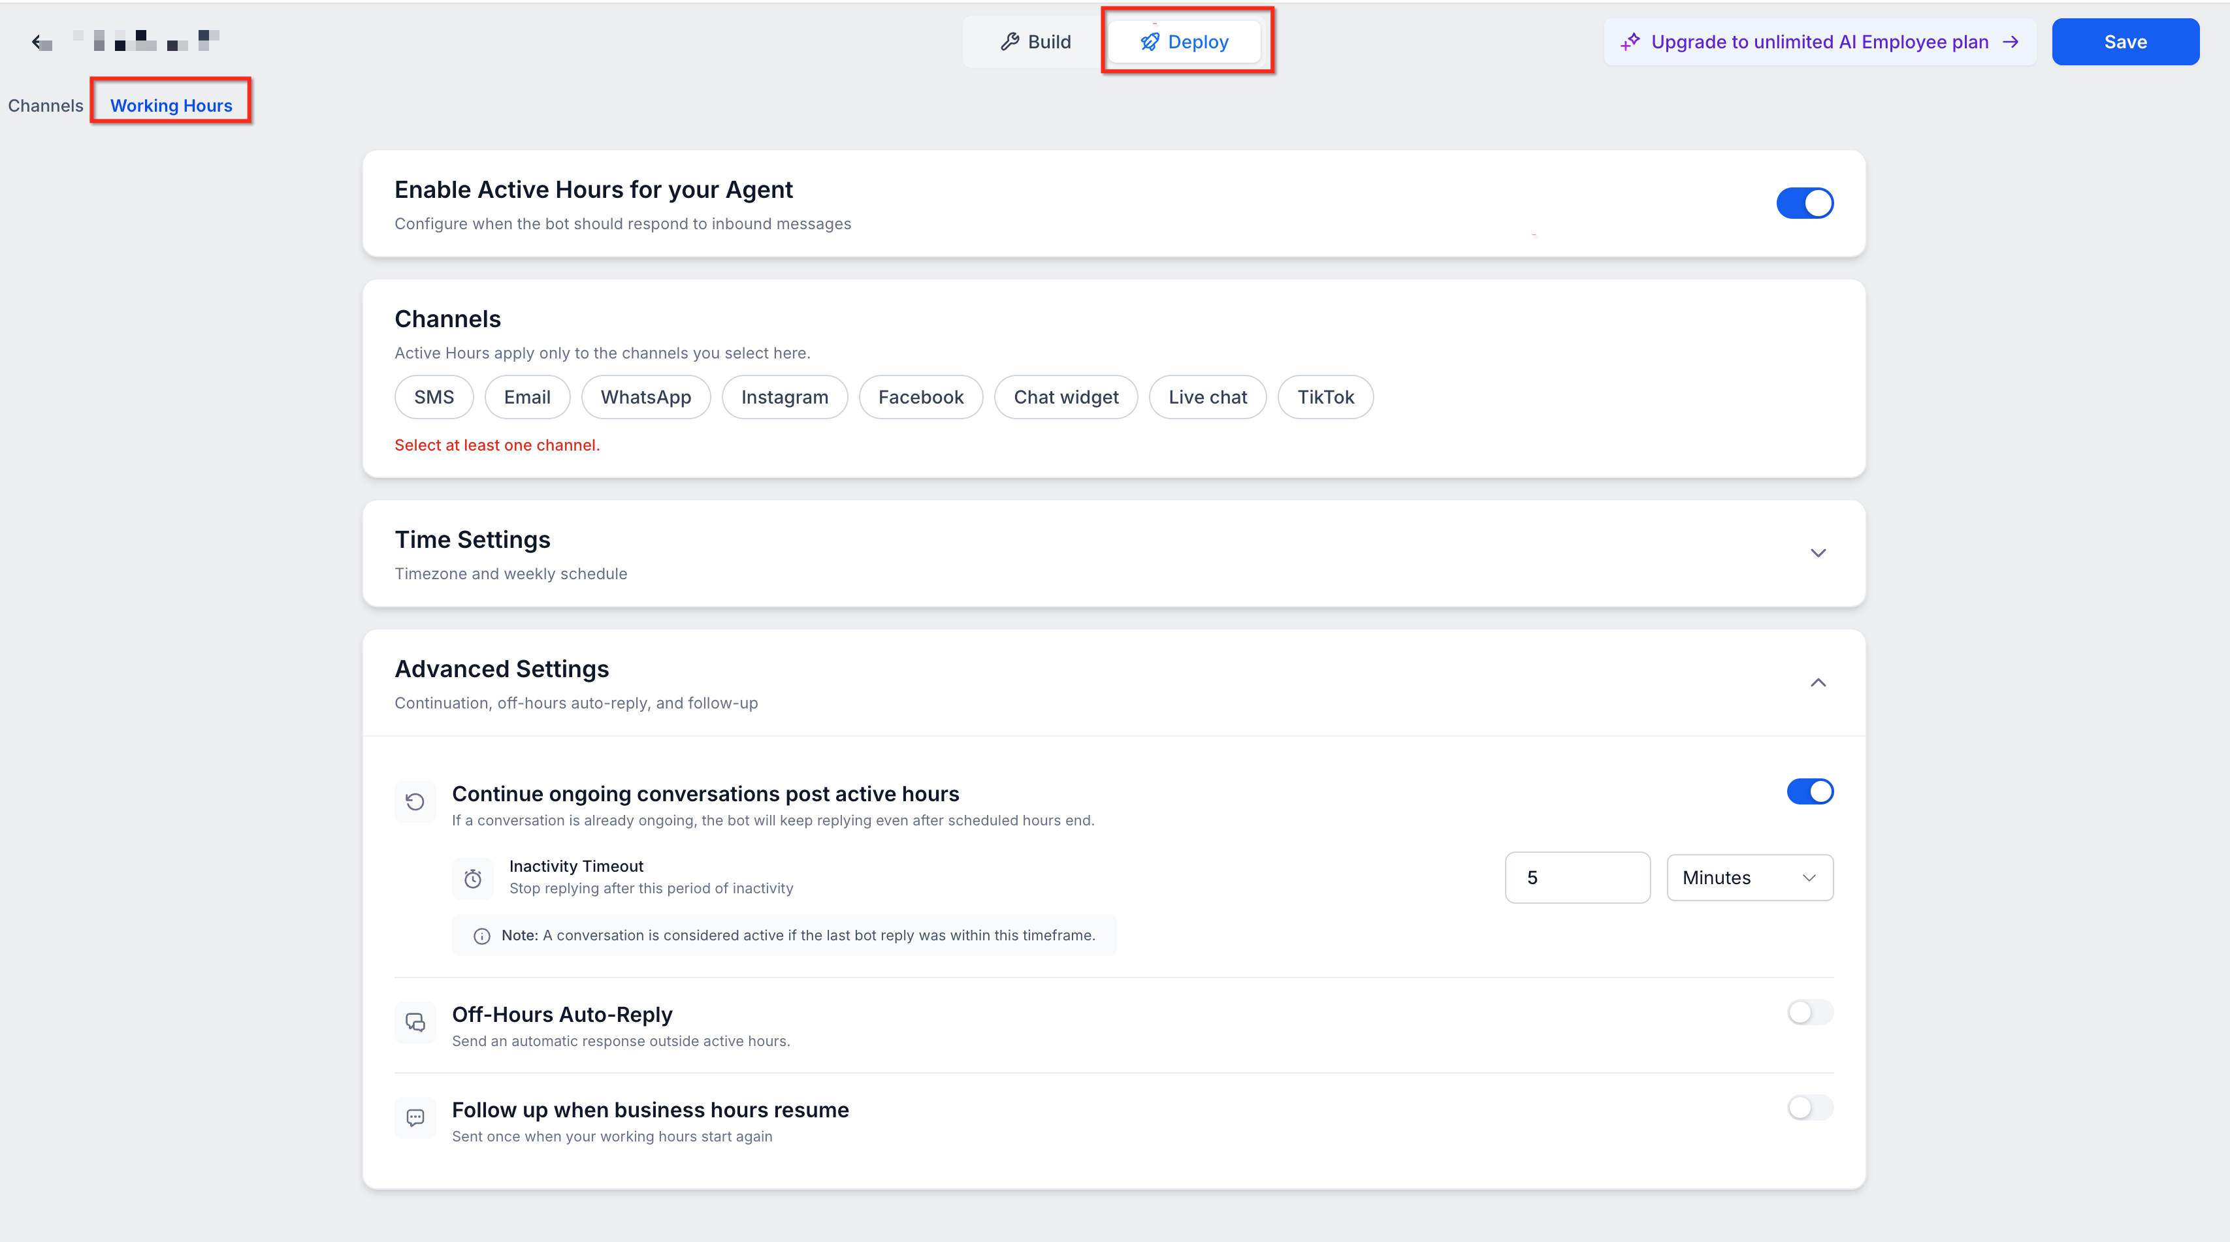Open the Working Hours sub-tab
This screenshot has width=2230, height=1242.
(x=171, y=106)
